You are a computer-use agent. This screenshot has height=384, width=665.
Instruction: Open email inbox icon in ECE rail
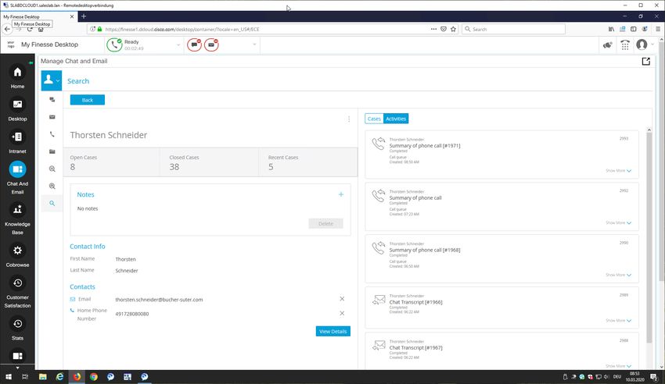52,117
